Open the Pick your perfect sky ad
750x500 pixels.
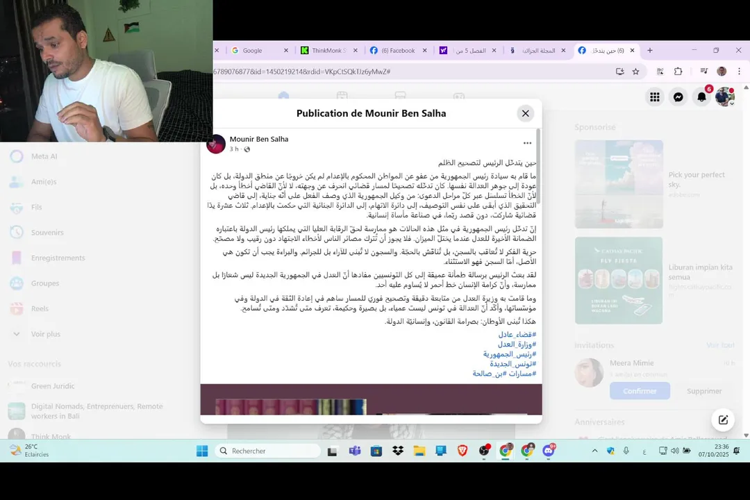(x=654, y=184)
